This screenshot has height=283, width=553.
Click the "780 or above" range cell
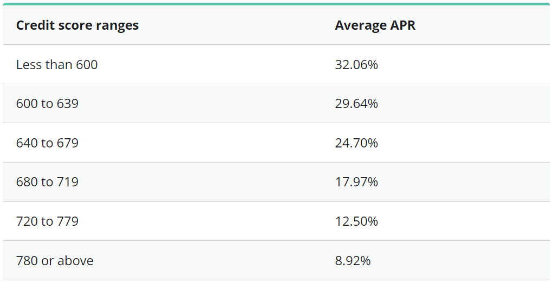pos(55,261)
